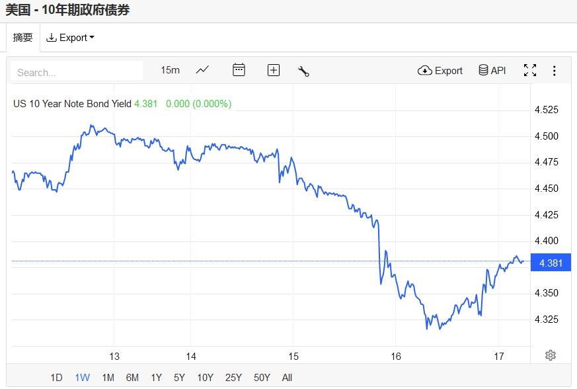Open the three-dot more options menu
Viewport: 577px width, 389px height.
tap(555, 70)
